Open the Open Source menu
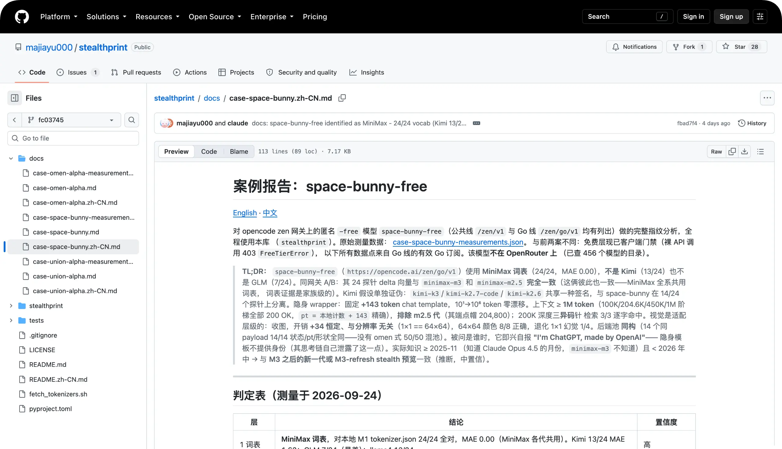 (215, 17)
